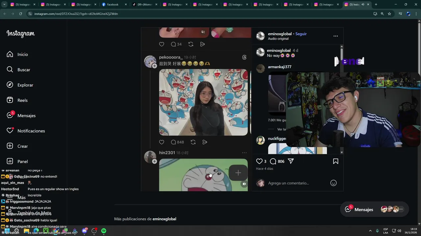Repost the top post with 34 comments
This screenshot has height=236, width=421.
[191, 44]
